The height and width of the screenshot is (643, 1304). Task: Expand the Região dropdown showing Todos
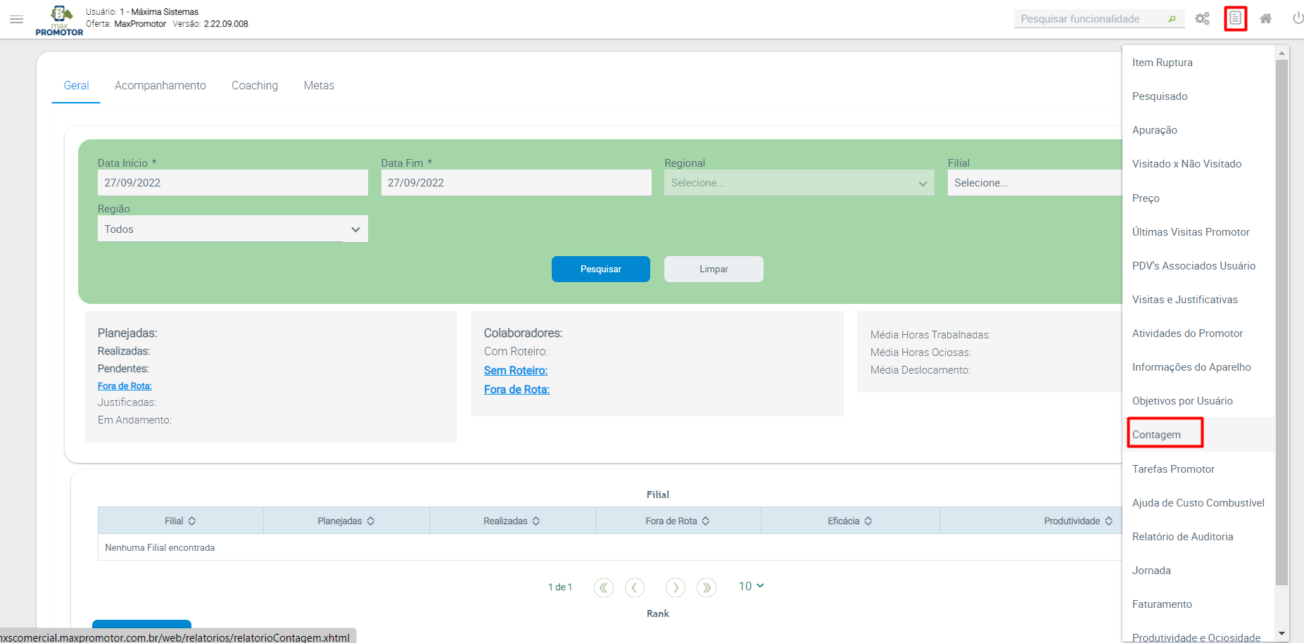coord(233,229)
